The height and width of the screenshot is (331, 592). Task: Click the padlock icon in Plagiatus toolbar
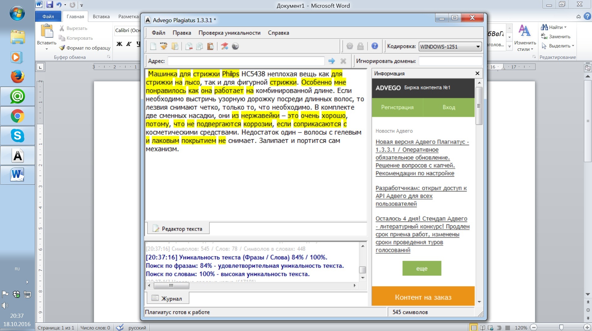(360, 46)
